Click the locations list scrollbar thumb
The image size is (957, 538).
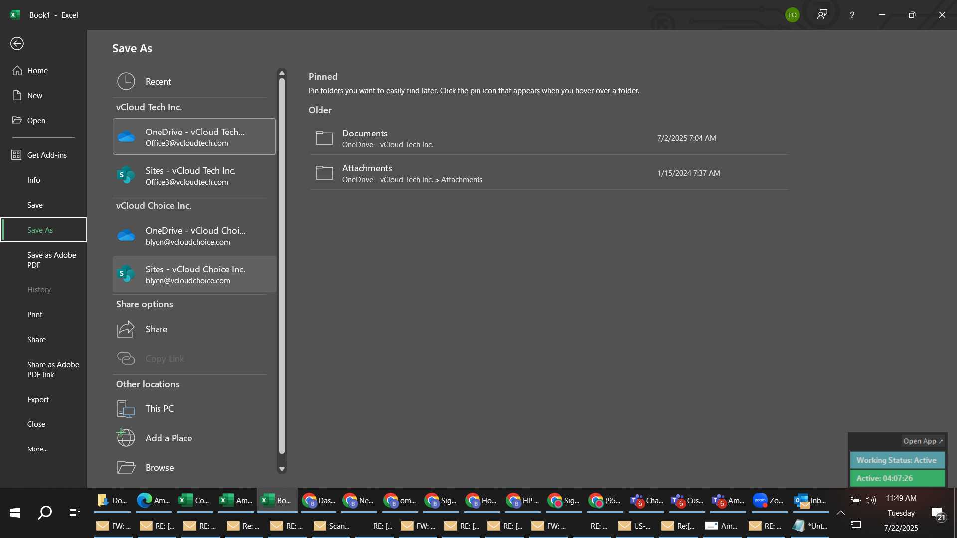(282, 266)
